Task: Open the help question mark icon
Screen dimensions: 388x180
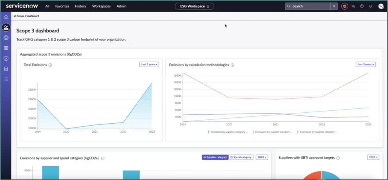Action: click(362, 6)
